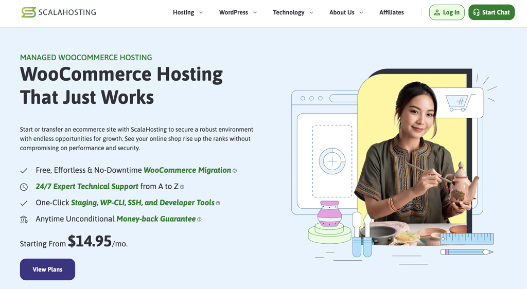
Task: Open the 24/7 Expert Technical Support link
Action: click(87, 186)
